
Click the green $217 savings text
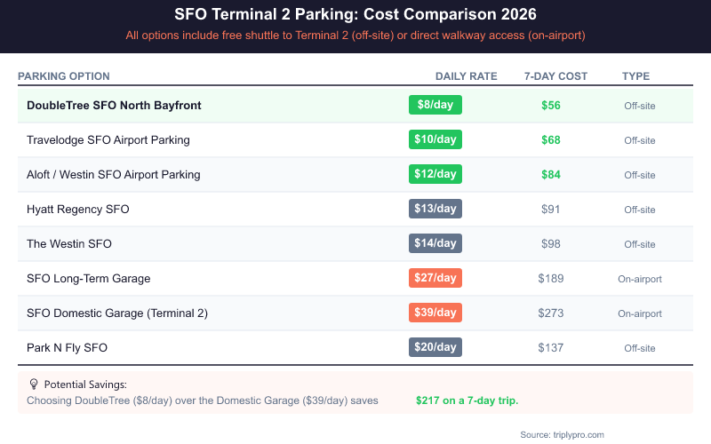pyautogui.click(x=467, y=400)
